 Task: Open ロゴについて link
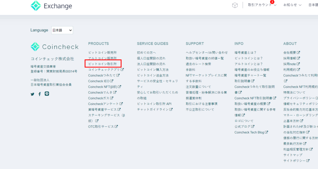point(244,121)
